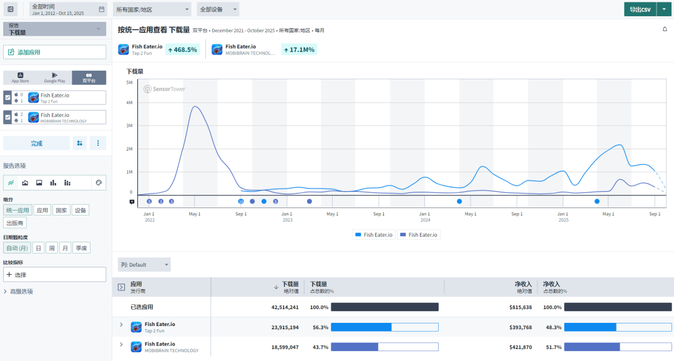Select the line chart type icon

tap(11, 182)
